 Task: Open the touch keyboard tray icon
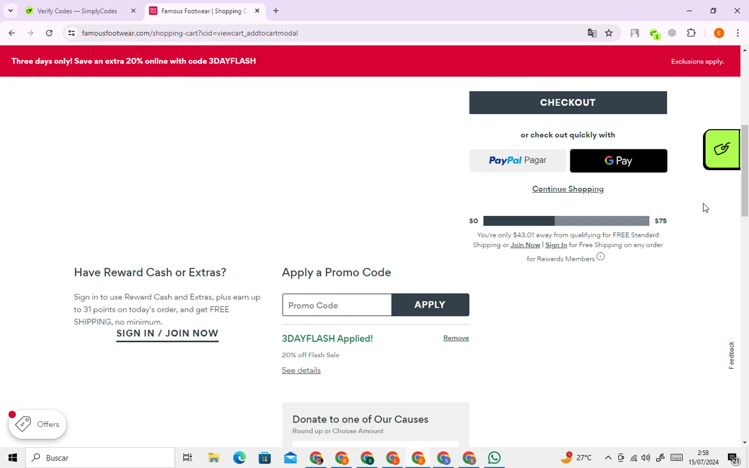pos(677,458)
